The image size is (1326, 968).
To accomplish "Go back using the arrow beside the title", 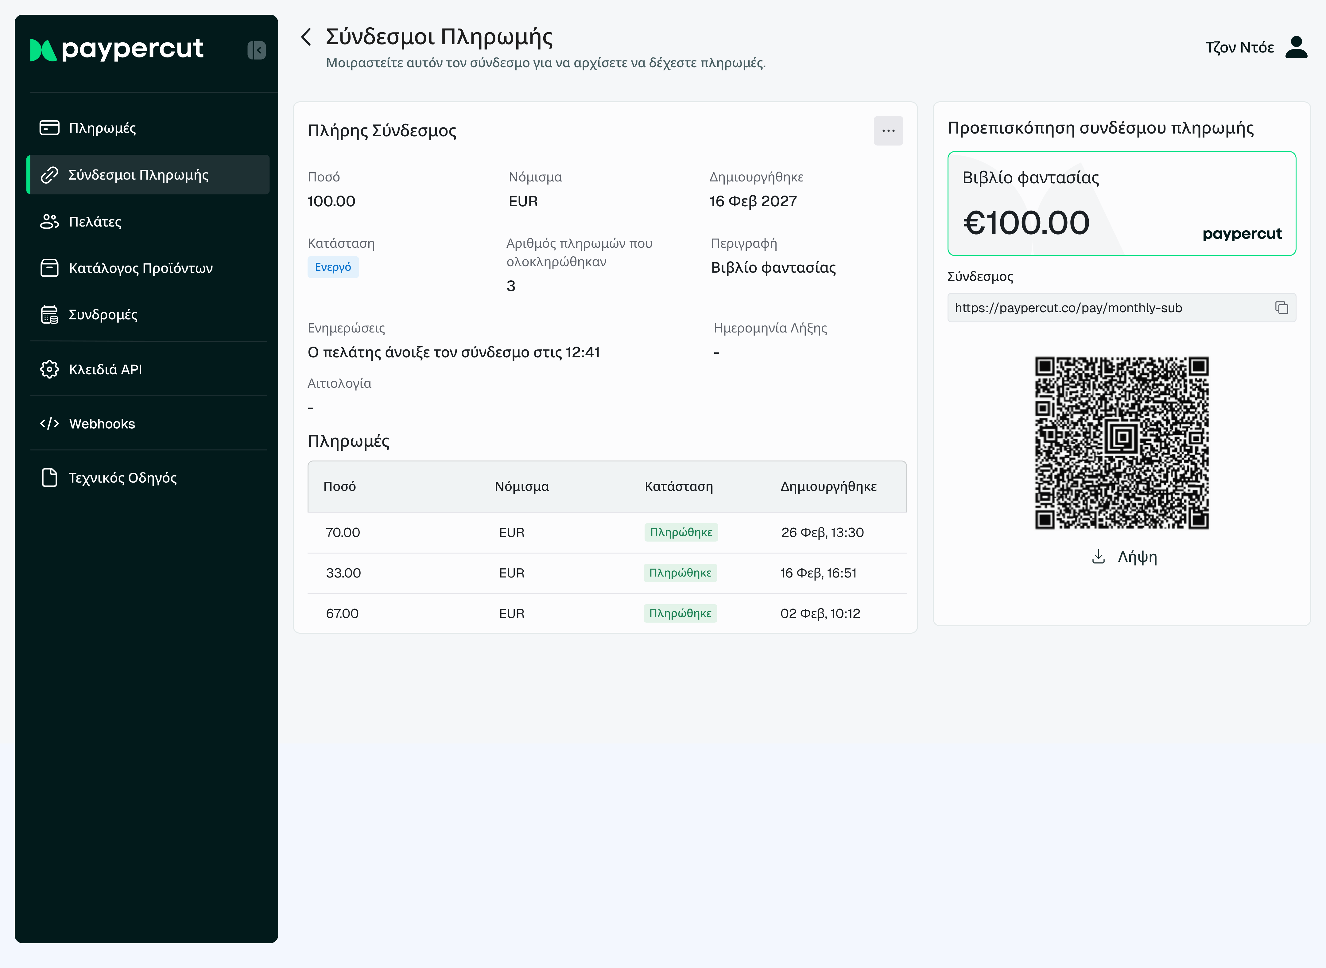I will [x=306, y=37].
